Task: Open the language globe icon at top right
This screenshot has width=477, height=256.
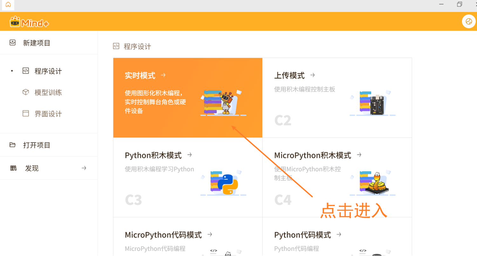Action: pyautogui.click(x=468, y=22)
